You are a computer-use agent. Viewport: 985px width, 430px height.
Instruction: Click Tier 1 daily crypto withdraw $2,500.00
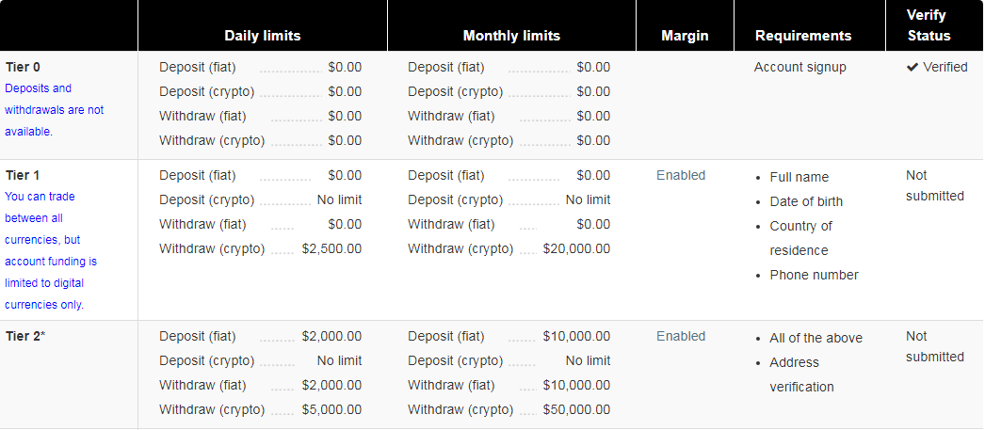pos(331,248)
